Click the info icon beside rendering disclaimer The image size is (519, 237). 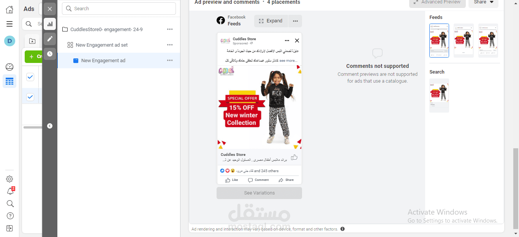pyautogui.click(x=342, y=229)
